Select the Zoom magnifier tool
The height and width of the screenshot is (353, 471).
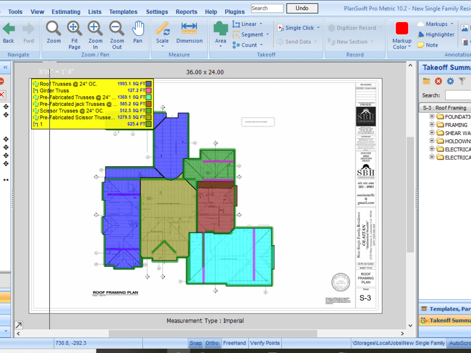tap(54, 29)
